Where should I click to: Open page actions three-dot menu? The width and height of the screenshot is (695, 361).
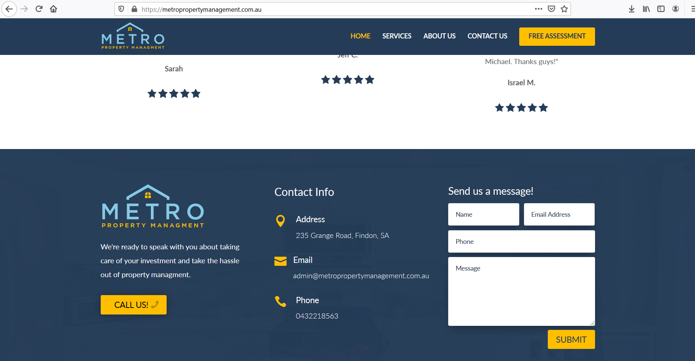point(538,9)
